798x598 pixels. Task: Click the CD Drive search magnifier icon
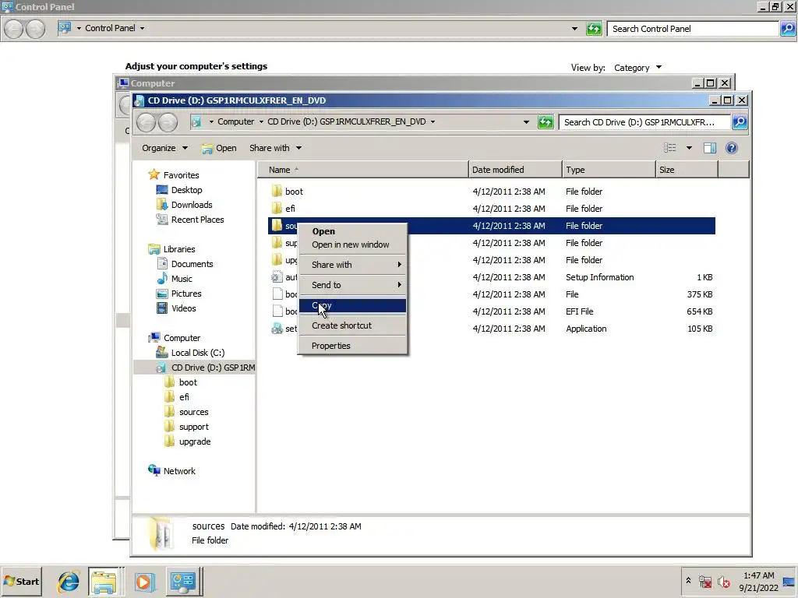coord(740,122)
